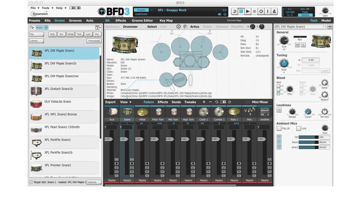Click the record transport button
Image resolution: width=363 pixels, height=204 pixels.
click(254, 11)
